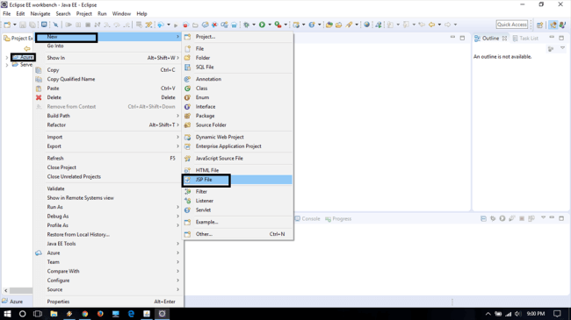Screen dimensions: 571x320
Task: Click the Project Explorer back arrow icon
Action: click(27, 48)
